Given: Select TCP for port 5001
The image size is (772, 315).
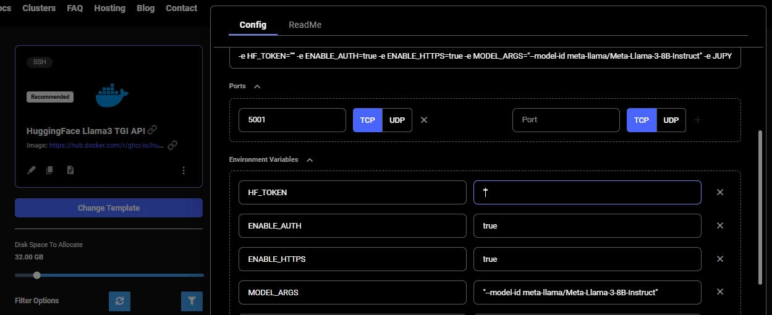Looking at the screenshot, I should 368,120.
